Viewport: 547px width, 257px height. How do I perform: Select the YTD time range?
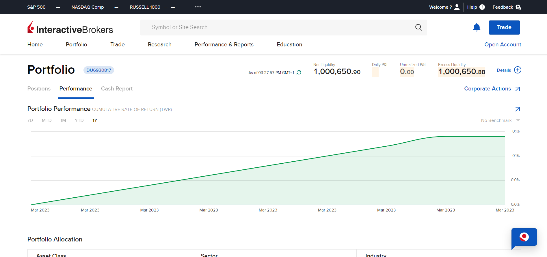click(79, 120)
